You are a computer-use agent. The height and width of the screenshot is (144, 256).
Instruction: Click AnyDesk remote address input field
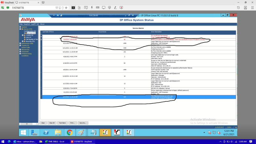[34, 8]
